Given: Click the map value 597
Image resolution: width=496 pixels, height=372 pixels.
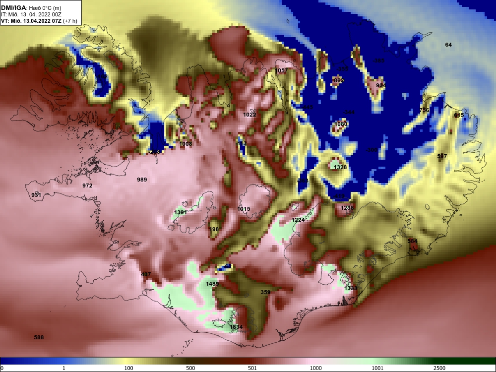Looking at the screenshot, I should 442,156.
